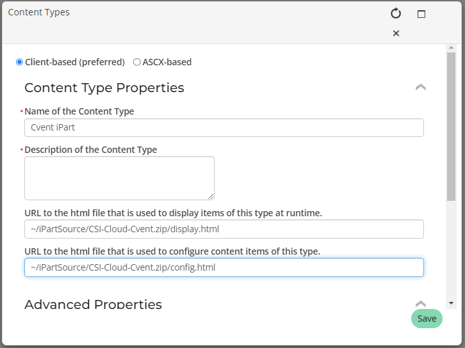Click the description textarea resize handle

click(x=211, y=196)
